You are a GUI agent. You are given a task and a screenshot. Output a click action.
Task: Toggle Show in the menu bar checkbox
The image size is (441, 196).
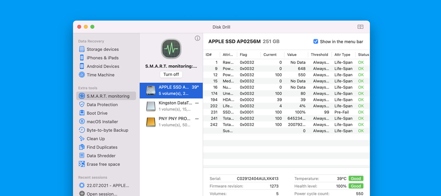[316, 42]
